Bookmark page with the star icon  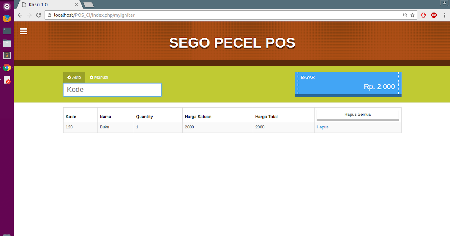[412, 15]
